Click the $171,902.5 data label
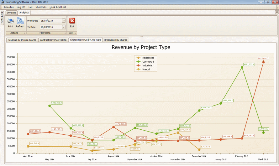279x166 pixels. coord(142,125)
